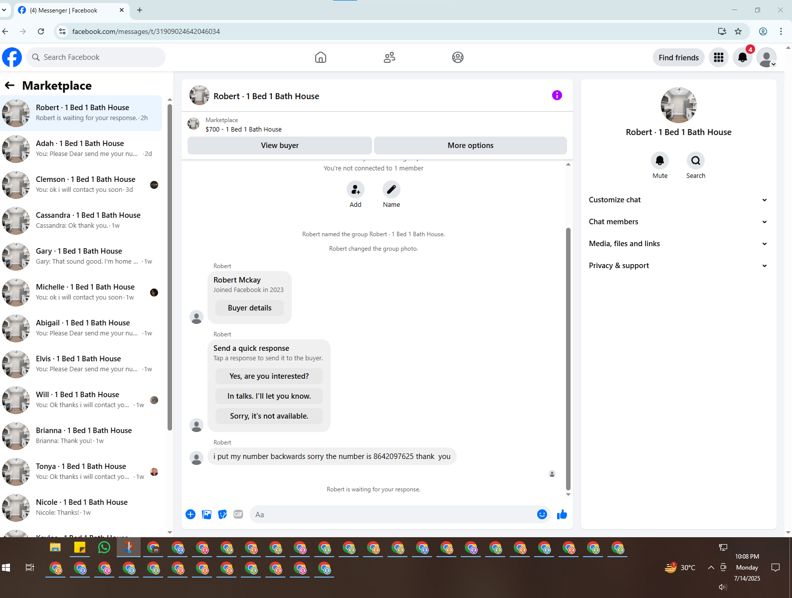The width and height of the screenshot is (792, 598).
Task: Open the Will conversation
Action: click(81, 400)
